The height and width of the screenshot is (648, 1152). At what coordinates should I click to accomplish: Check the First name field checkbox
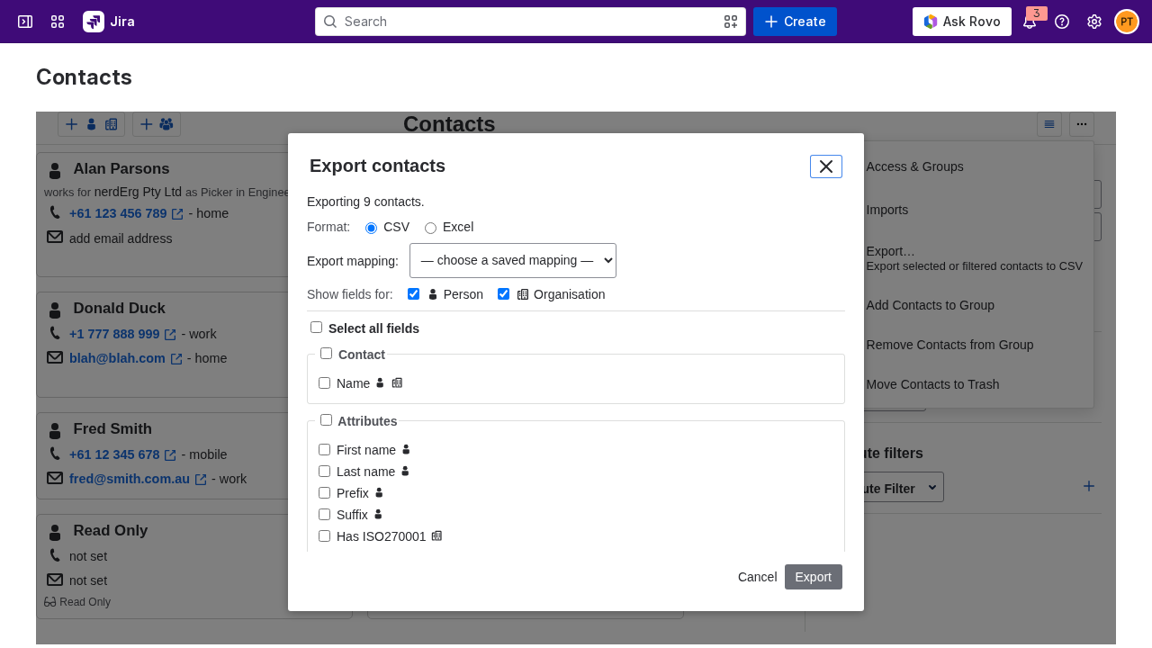click(324, 450)
